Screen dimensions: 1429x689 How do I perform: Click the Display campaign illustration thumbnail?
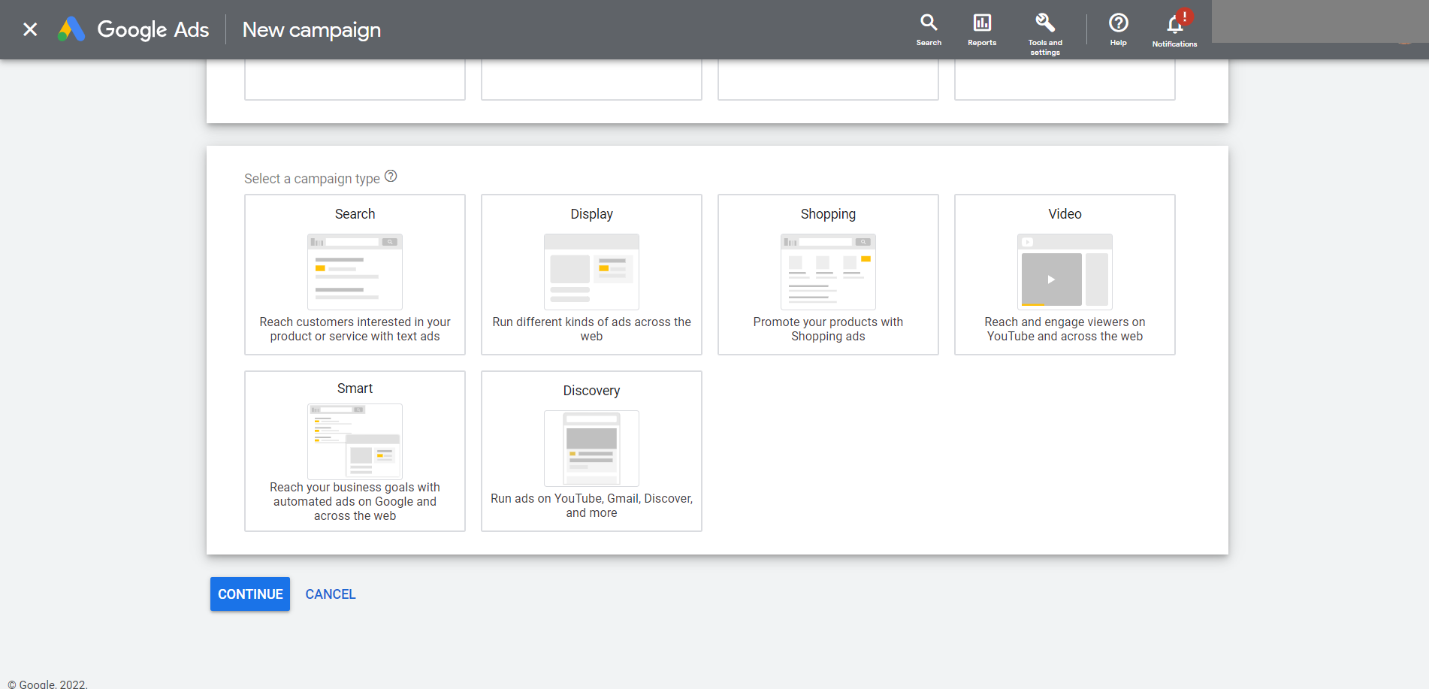pos(591,271)
